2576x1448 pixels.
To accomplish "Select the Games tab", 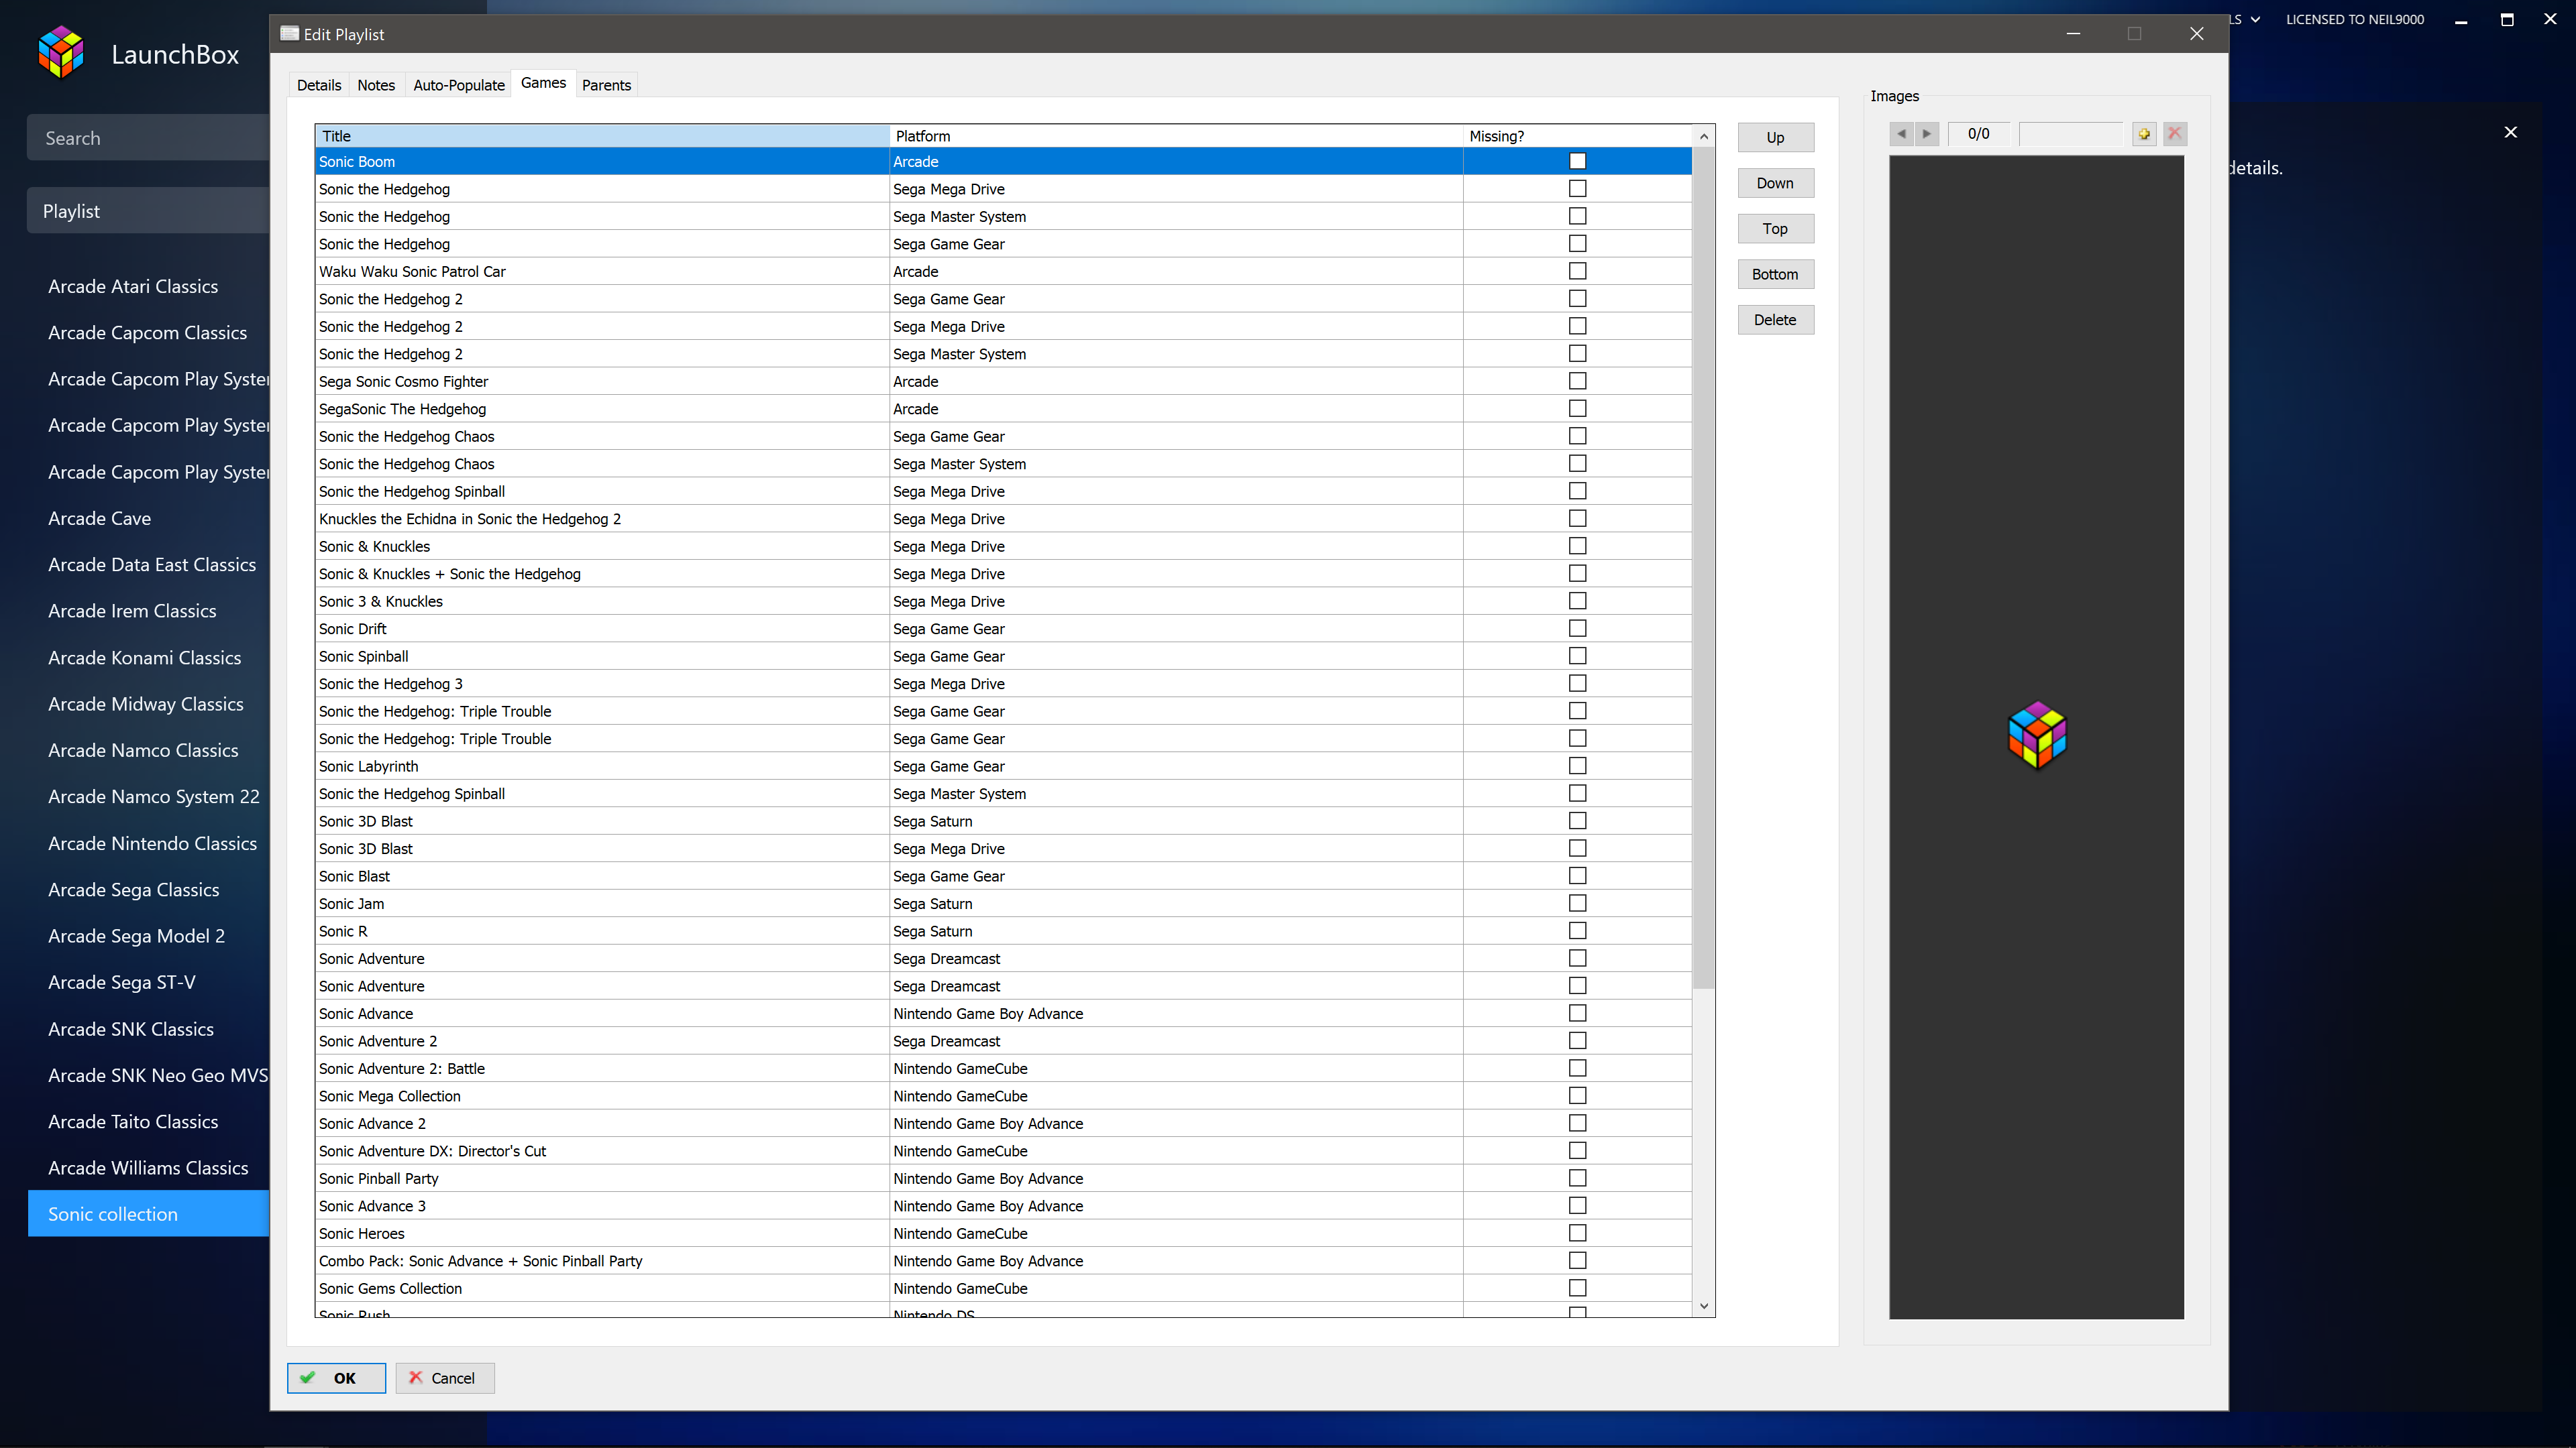I will (x=543, y=83).
